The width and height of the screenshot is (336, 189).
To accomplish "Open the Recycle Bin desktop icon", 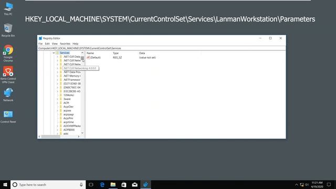I will click(8, 30).
